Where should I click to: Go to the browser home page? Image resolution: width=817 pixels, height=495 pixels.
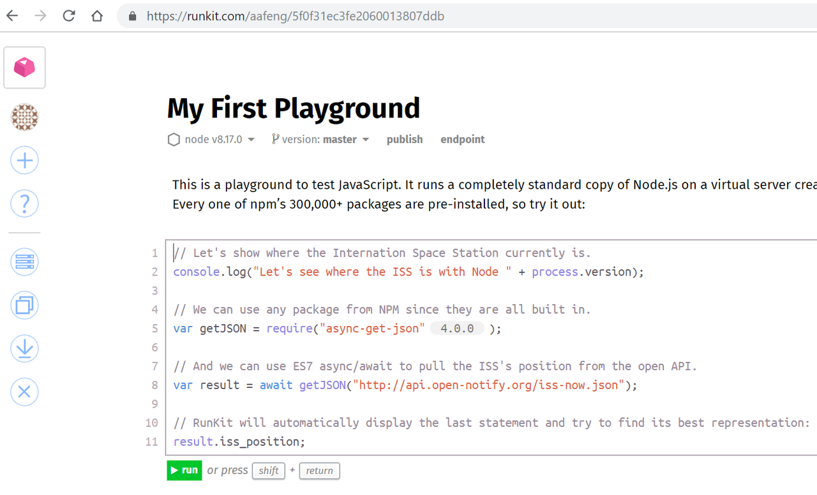pos(97,16)
